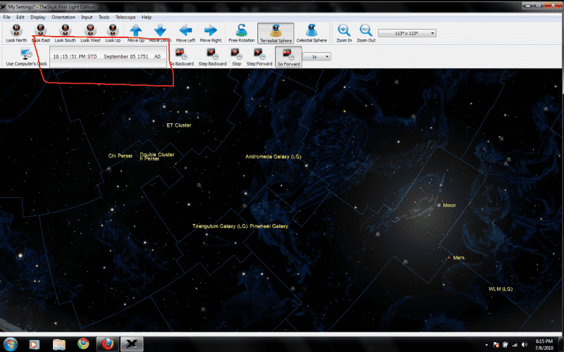564x352 pixels.
Task: Open the Telescope menu
Action: point(126,16)
